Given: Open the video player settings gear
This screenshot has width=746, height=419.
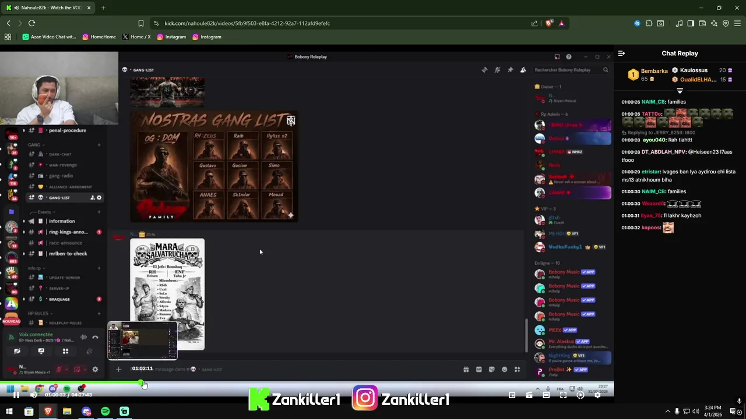Looking at the screenshot, I should click(597, 395).
